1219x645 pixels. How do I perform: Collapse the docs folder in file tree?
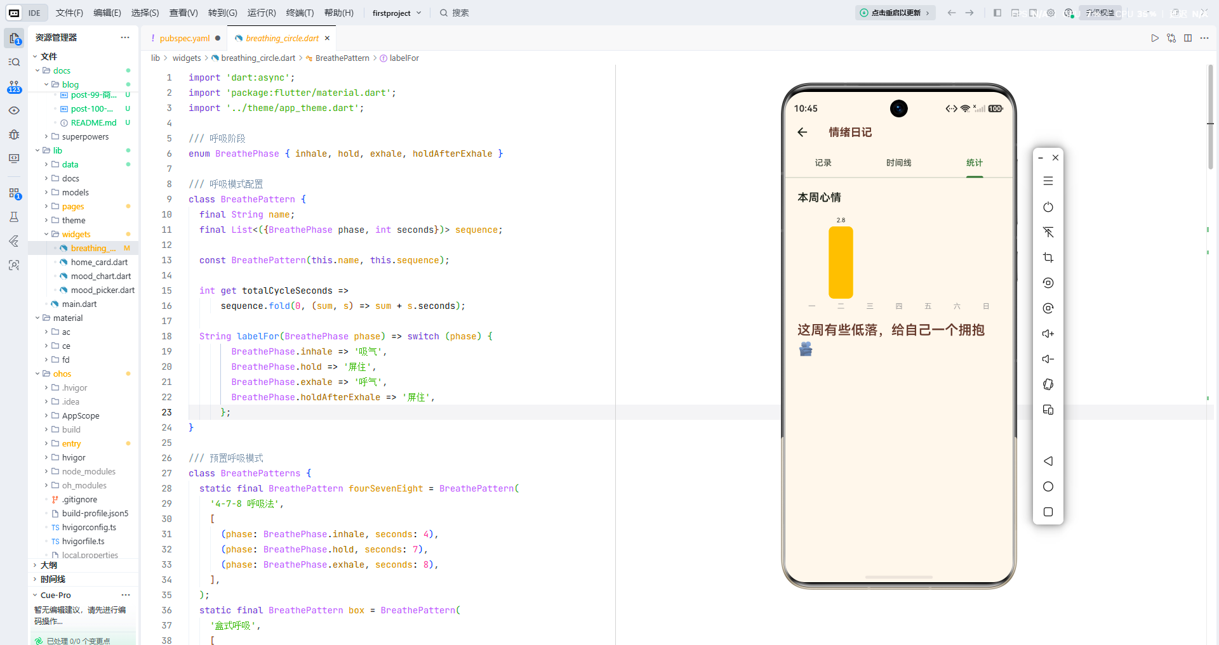coord(37,70)
